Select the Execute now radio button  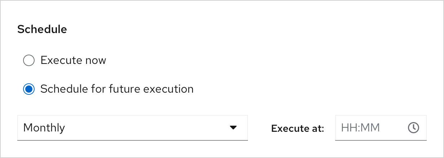[x=28, y=60]
